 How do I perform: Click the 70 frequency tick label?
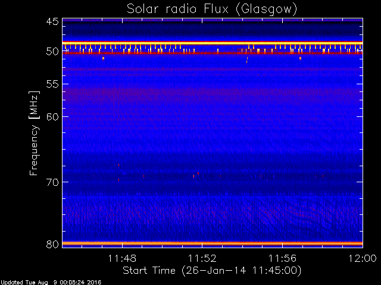(52, 182)
